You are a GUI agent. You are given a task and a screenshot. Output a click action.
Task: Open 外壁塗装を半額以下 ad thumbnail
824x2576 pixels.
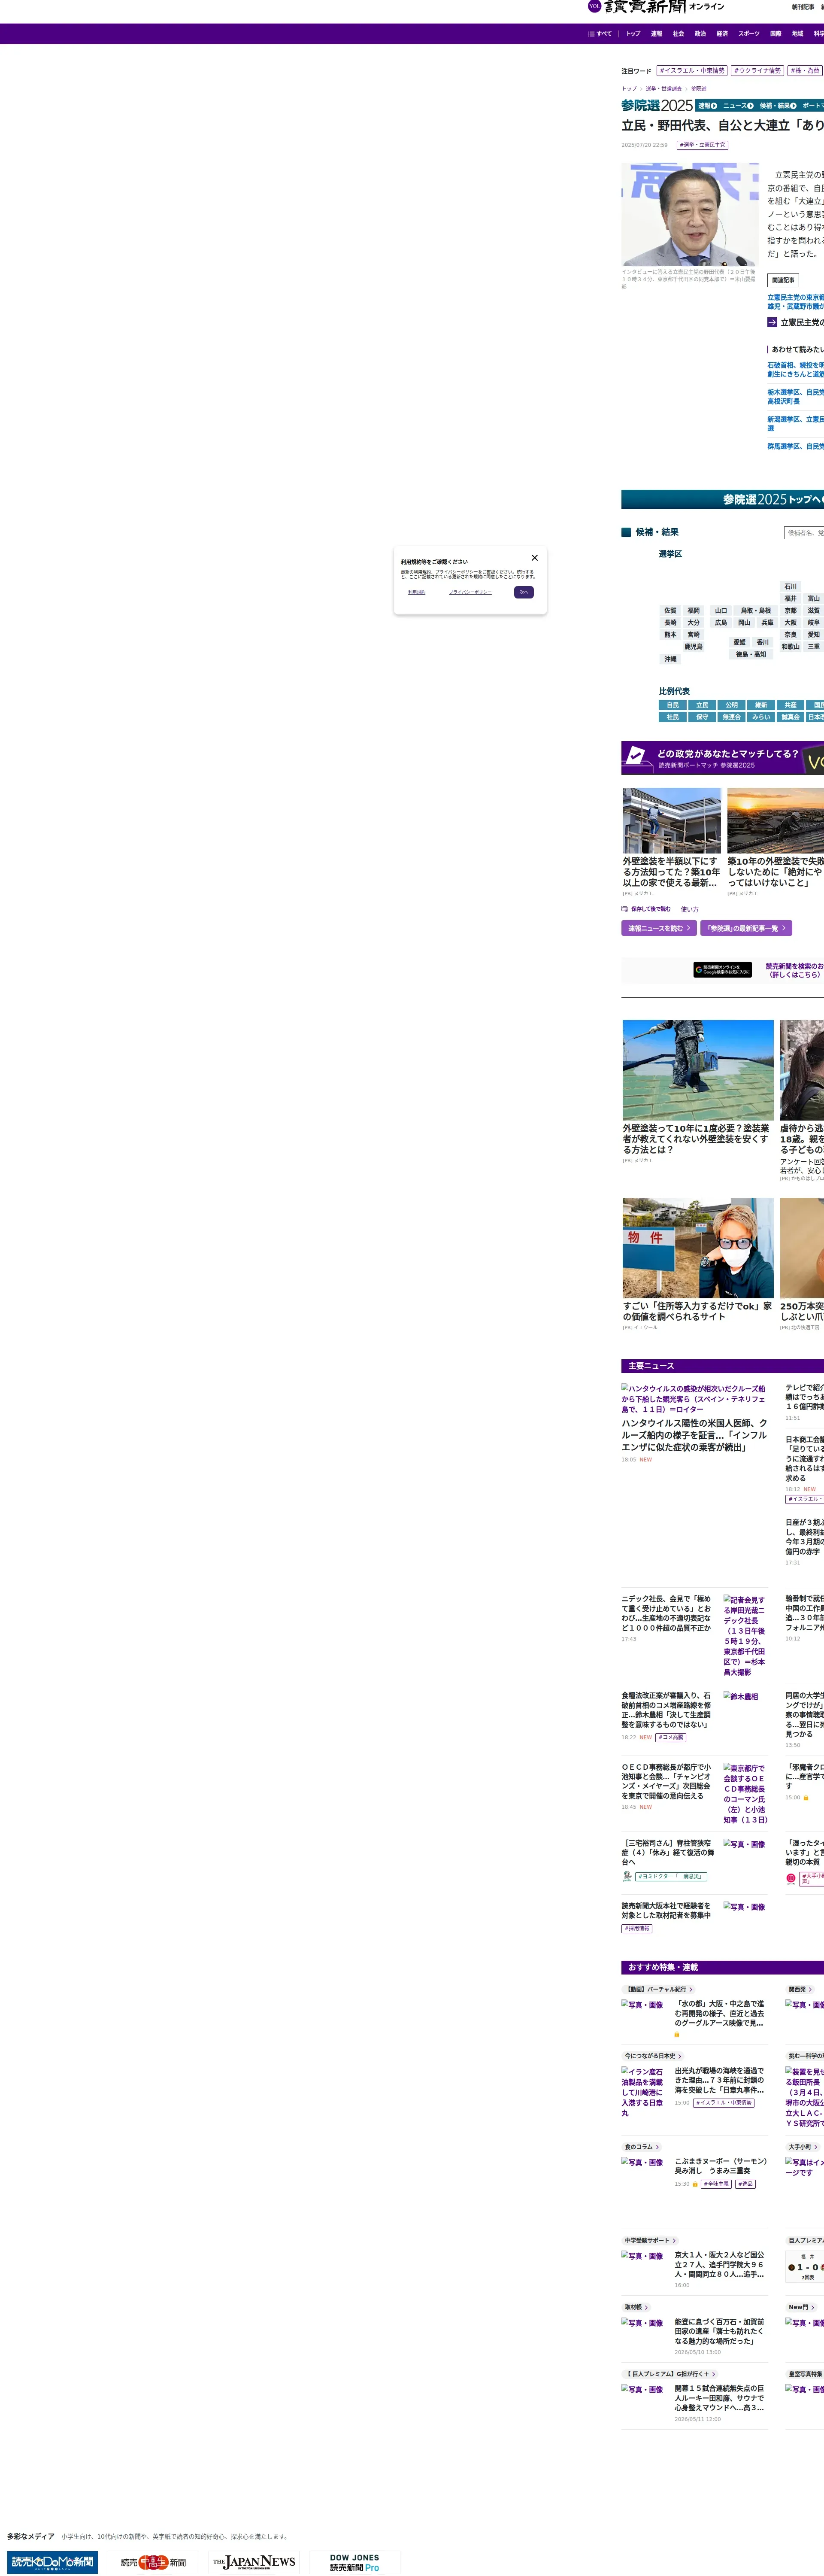click(x=672, y=820)
